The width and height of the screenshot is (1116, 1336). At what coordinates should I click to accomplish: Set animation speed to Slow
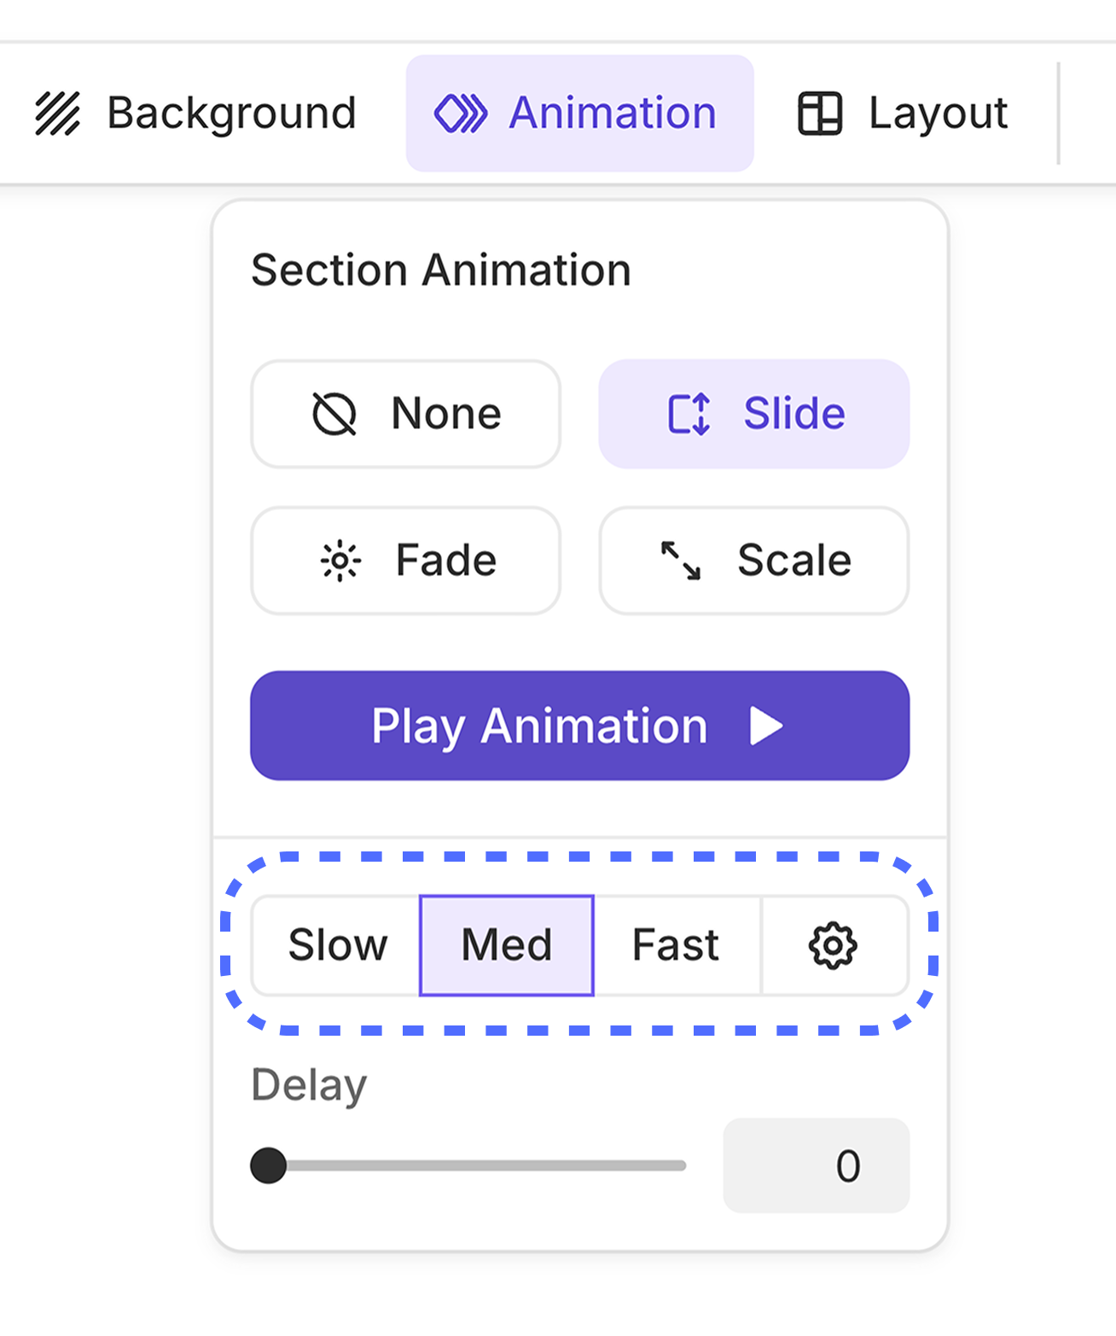tap(338, 945)
